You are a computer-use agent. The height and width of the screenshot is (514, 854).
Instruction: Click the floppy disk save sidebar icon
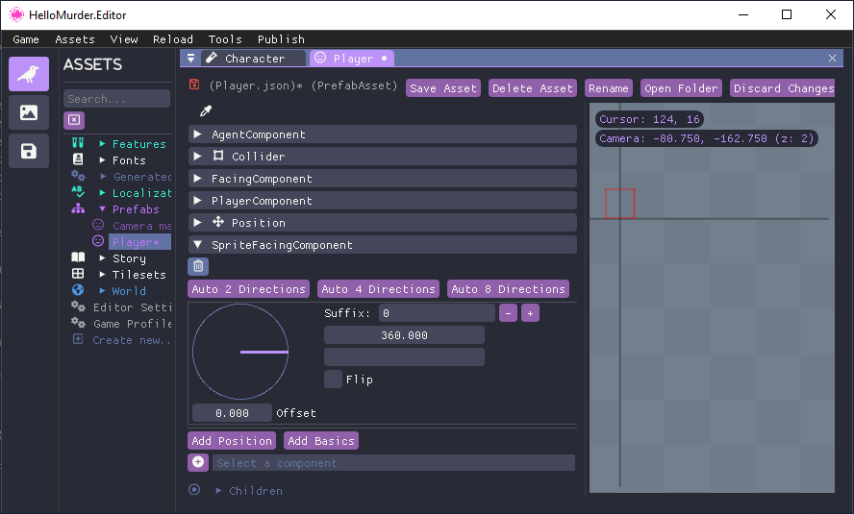tap(29, 151)
